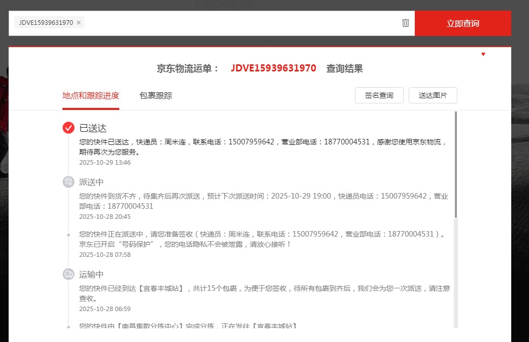Click the trash icon to clear tracking numbers
The image size is (529, 342).
405,23
